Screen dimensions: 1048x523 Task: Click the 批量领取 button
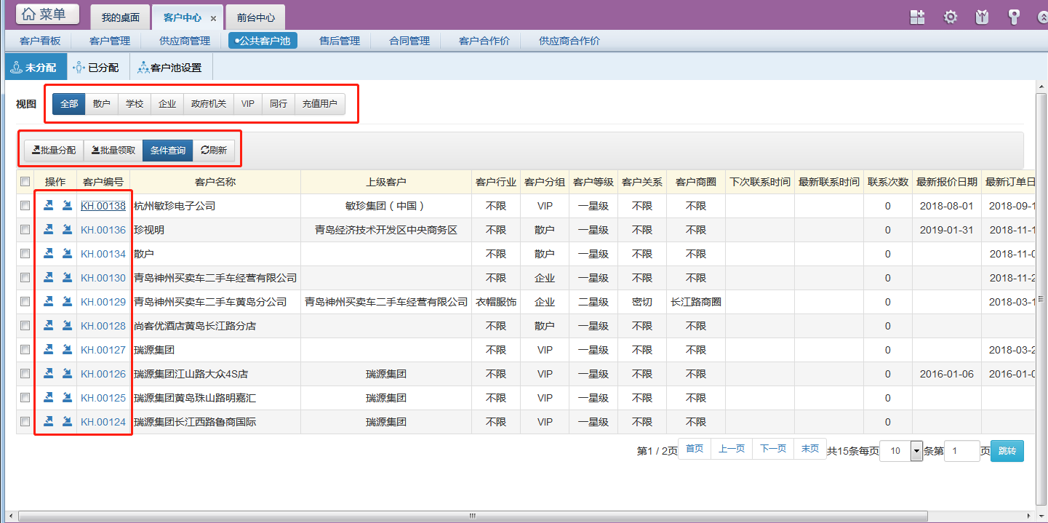click(113, 151)
